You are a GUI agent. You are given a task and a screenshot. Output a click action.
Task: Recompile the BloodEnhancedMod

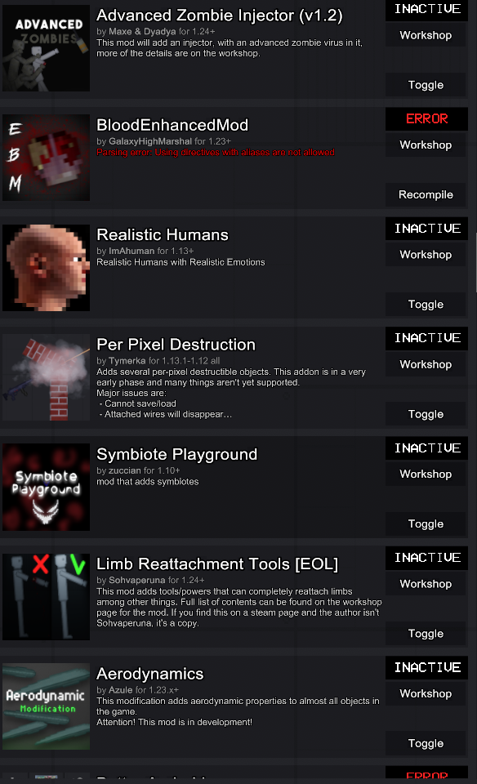[x=426, y=194]
